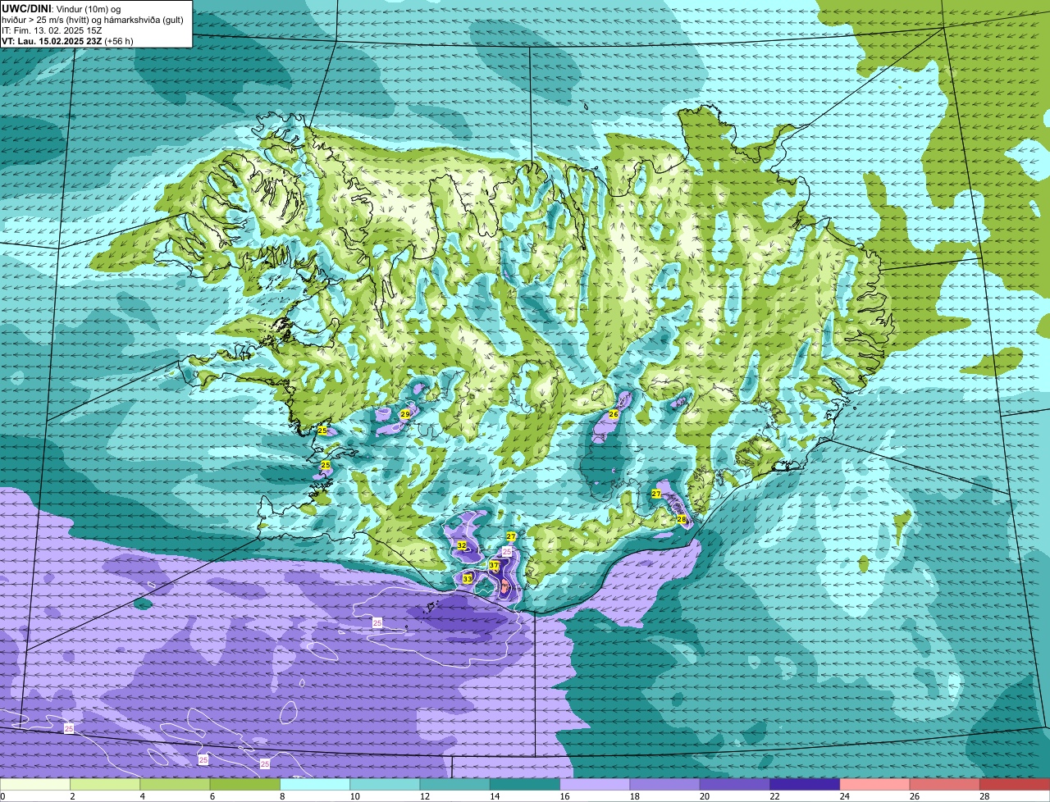The image size is (1050, 802).
Task: Click the yellow gust label '37' on the map
Action: click(494, 566)
